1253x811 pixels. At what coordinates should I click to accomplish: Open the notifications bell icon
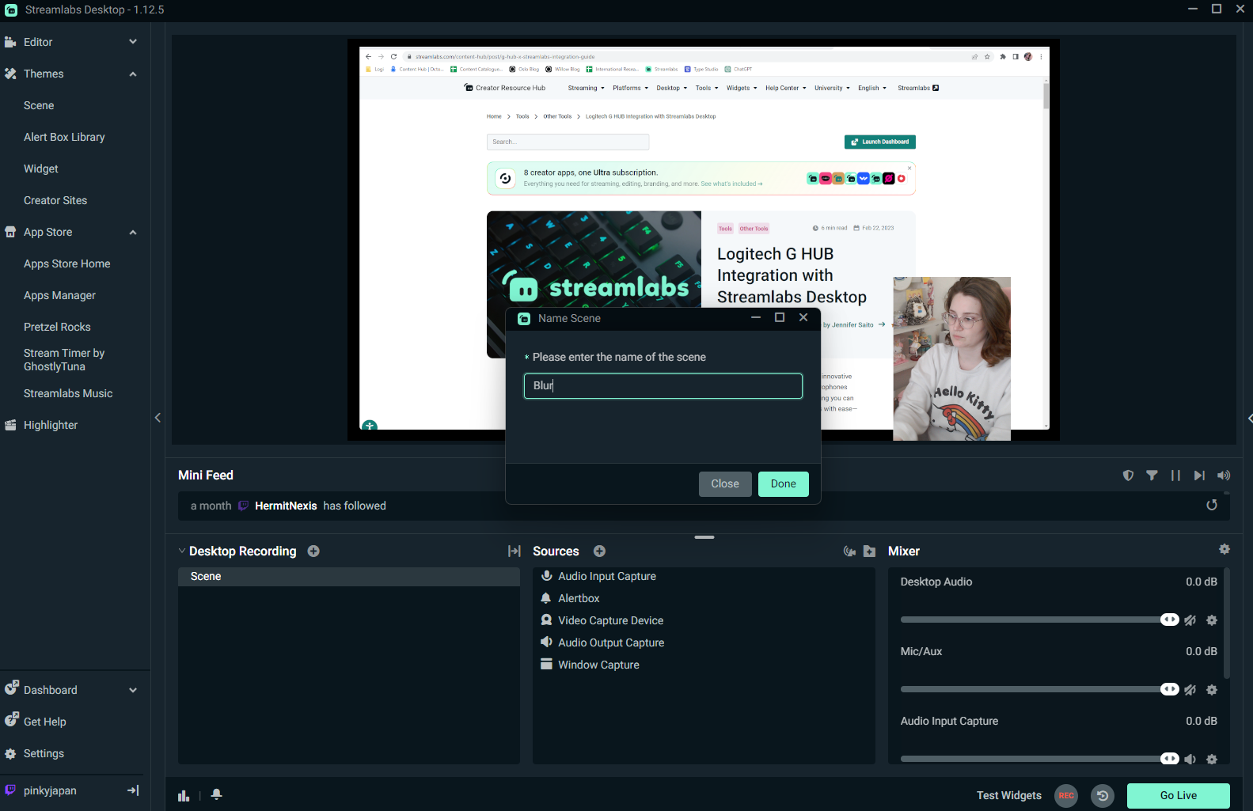coord(216,795)
